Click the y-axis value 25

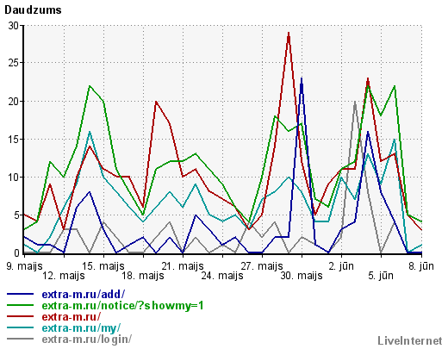[x=14, y=63]
